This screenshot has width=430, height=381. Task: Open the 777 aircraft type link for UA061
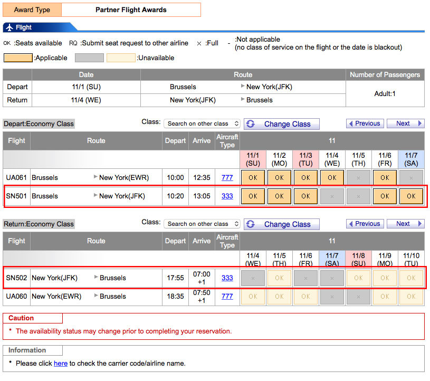[x=227, y=178]
